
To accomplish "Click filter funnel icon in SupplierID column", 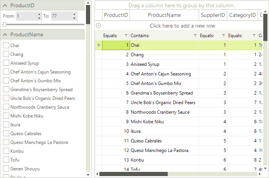I will click(x=224, y=36).
